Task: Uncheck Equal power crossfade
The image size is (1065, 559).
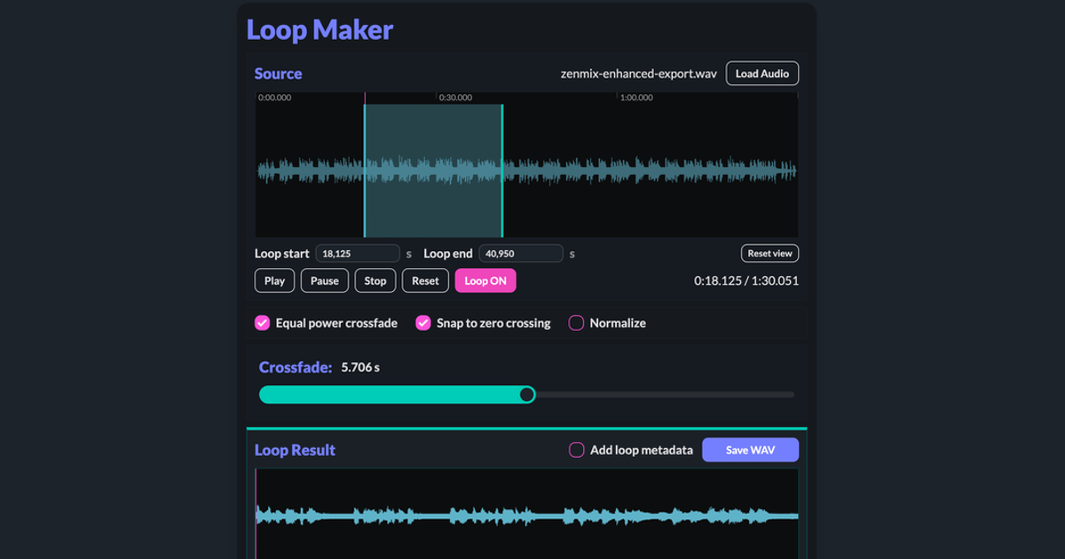Action: 262,323
